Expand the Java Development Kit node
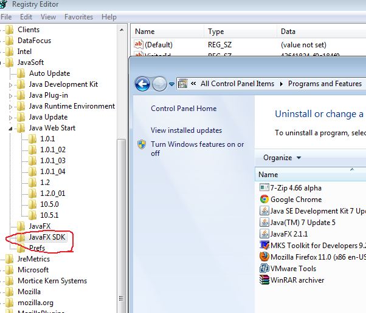 pyautogui.click(x=11, y=85)
